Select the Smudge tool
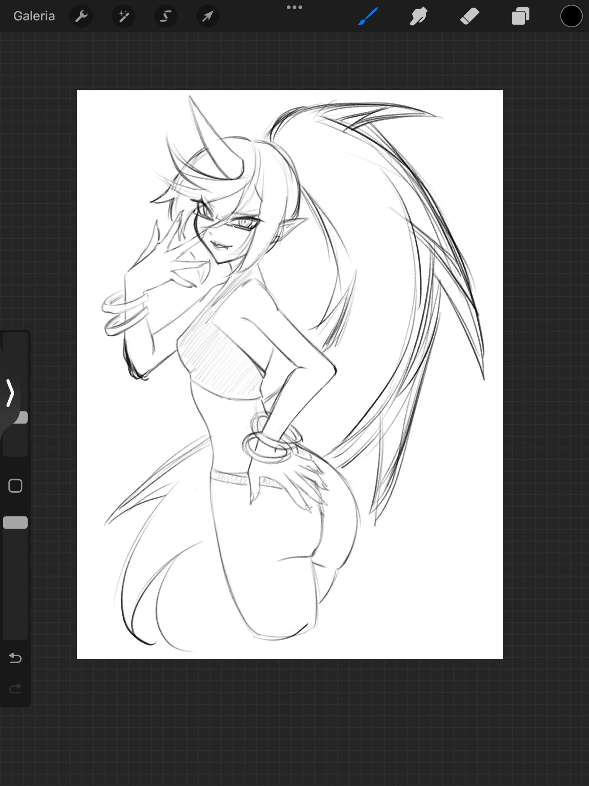The image size is (589, 786). (419, 16)
